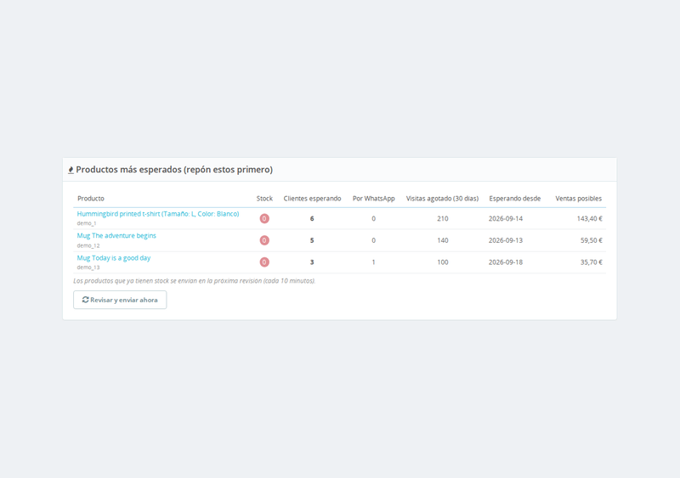The image size is (680, 478).
Task: Click Revisar y enviar ahora button
Action: pyautogui.click(x=120, y=300)
